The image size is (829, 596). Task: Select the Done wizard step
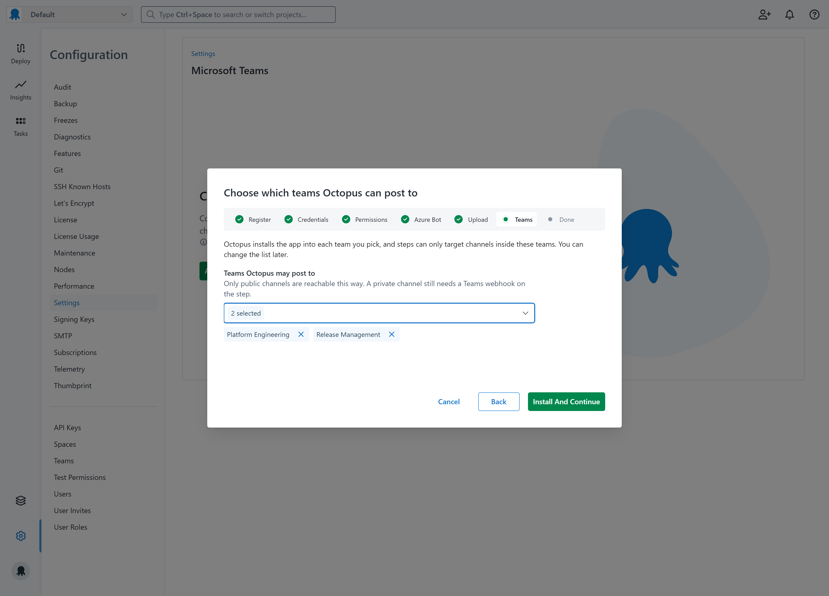(561, 219)
